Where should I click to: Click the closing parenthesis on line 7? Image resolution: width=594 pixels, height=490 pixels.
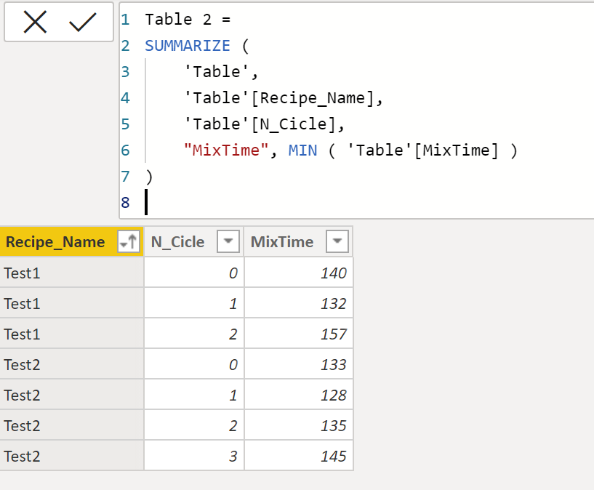point(149,177)
